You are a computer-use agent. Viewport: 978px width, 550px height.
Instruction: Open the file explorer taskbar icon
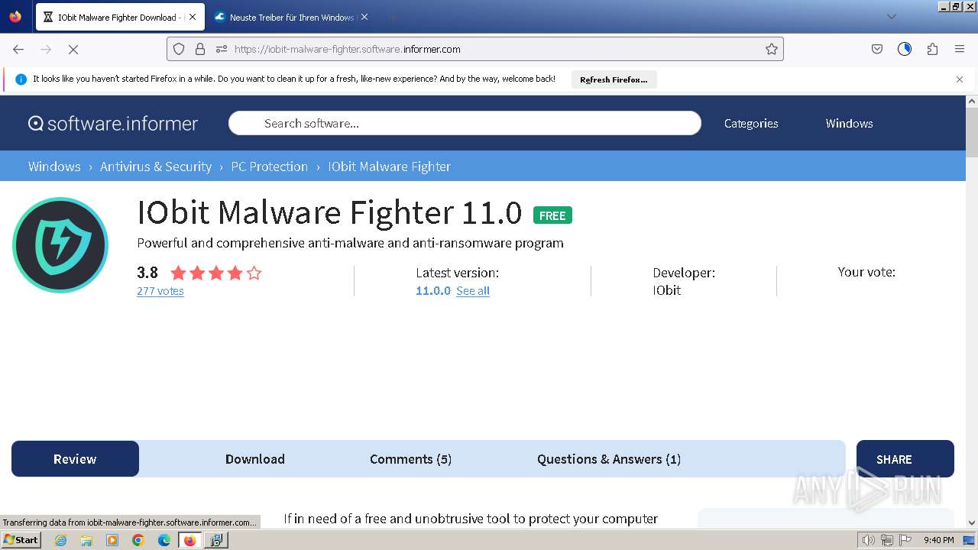(86, 540)
